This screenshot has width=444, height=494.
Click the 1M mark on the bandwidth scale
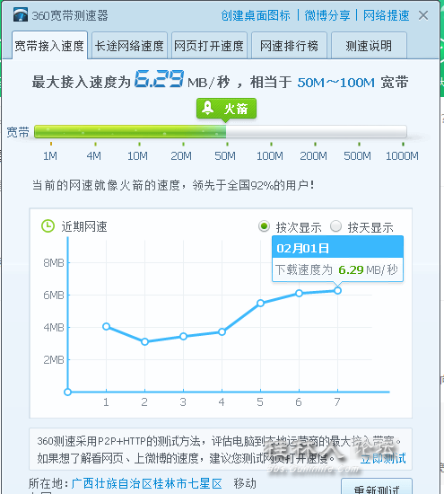50,155
